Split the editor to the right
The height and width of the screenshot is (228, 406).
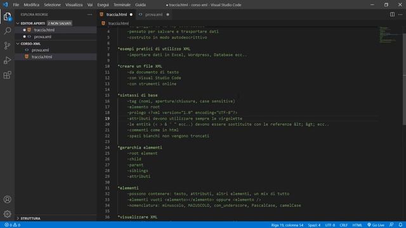point(392,15)
